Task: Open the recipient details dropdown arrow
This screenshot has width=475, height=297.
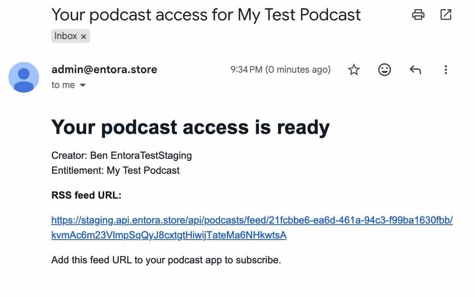Action: click(x=83, y=85)
